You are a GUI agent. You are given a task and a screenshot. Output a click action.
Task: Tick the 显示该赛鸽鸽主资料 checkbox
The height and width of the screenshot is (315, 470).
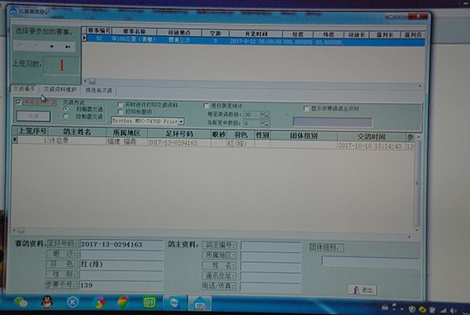click(306, 109)
